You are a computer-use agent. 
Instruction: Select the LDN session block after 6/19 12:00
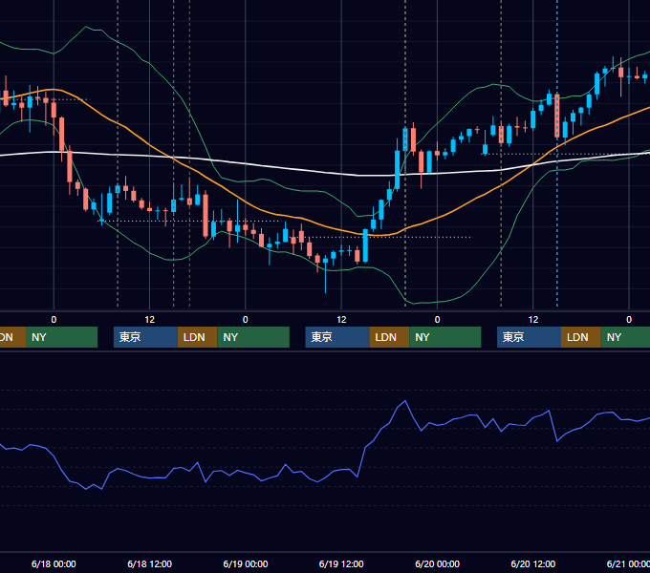[x=389, y=337]
